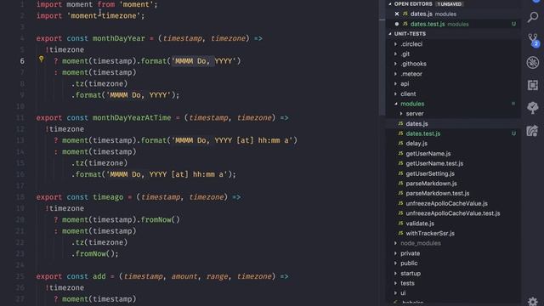Click JS icon of parseMarkdown.js
The width and height of the screenshot is (544, 306).
pos(400,184)
